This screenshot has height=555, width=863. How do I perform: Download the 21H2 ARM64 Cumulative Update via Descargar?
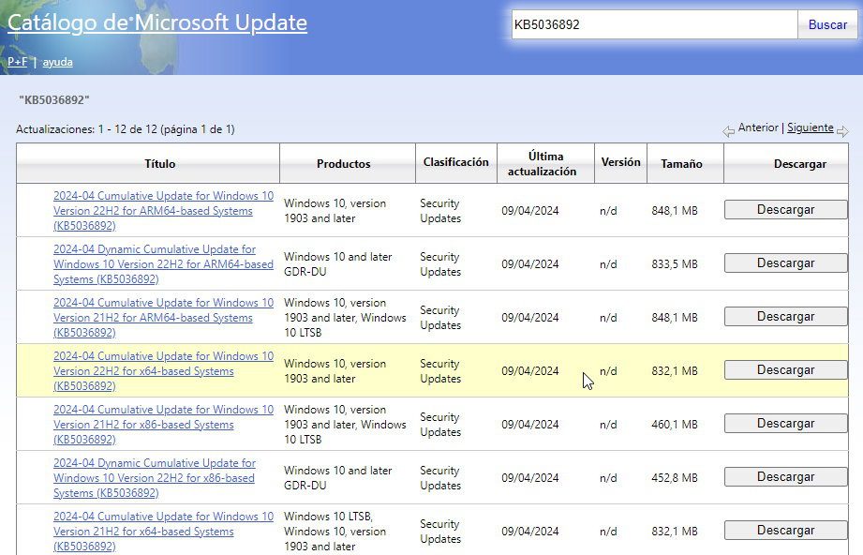click(785, 317)
